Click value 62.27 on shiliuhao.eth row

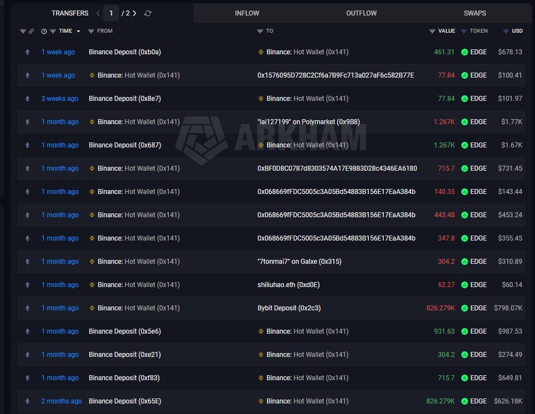pyautogui.click(x=446, y=285)
